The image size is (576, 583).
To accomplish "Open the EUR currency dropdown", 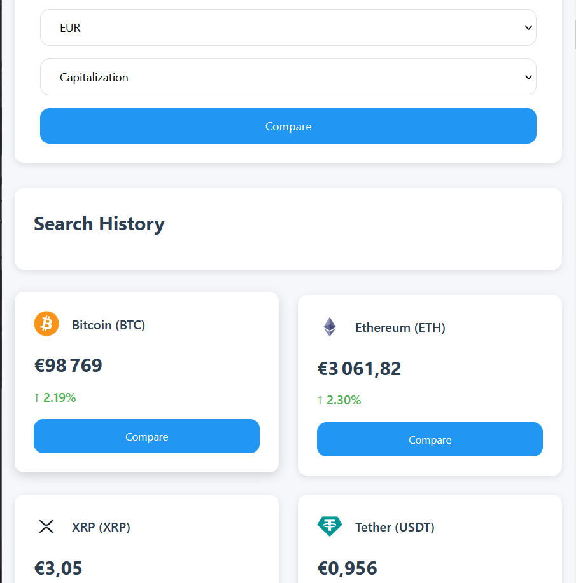I will click(288, 28).
